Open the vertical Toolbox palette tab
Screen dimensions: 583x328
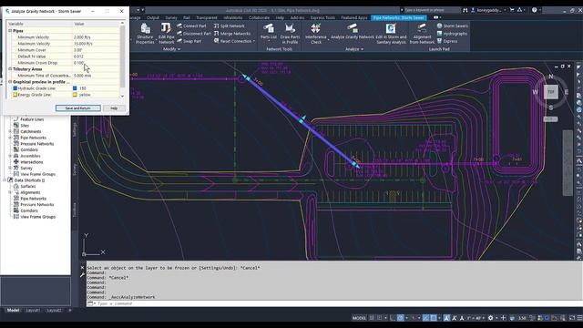[x=75, y=210]
